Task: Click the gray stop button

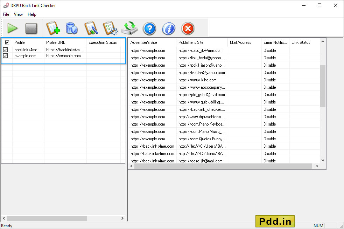Action: (x=31, y=28)
